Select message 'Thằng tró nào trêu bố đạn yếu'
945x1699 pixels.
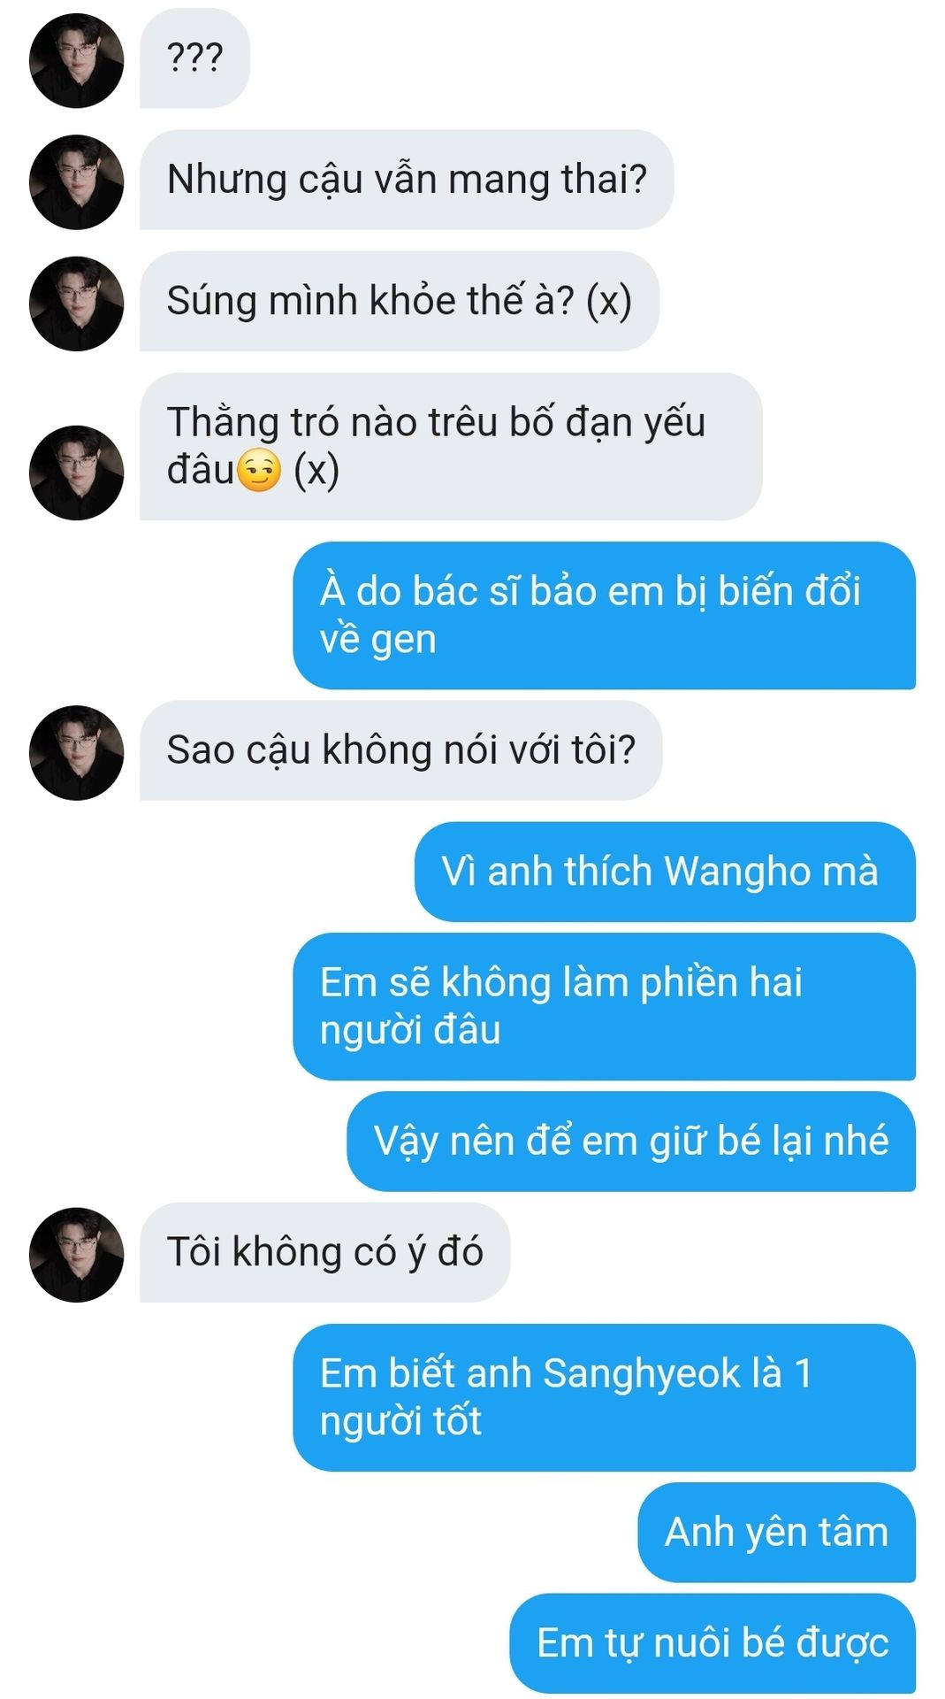[x=451, y=447]
